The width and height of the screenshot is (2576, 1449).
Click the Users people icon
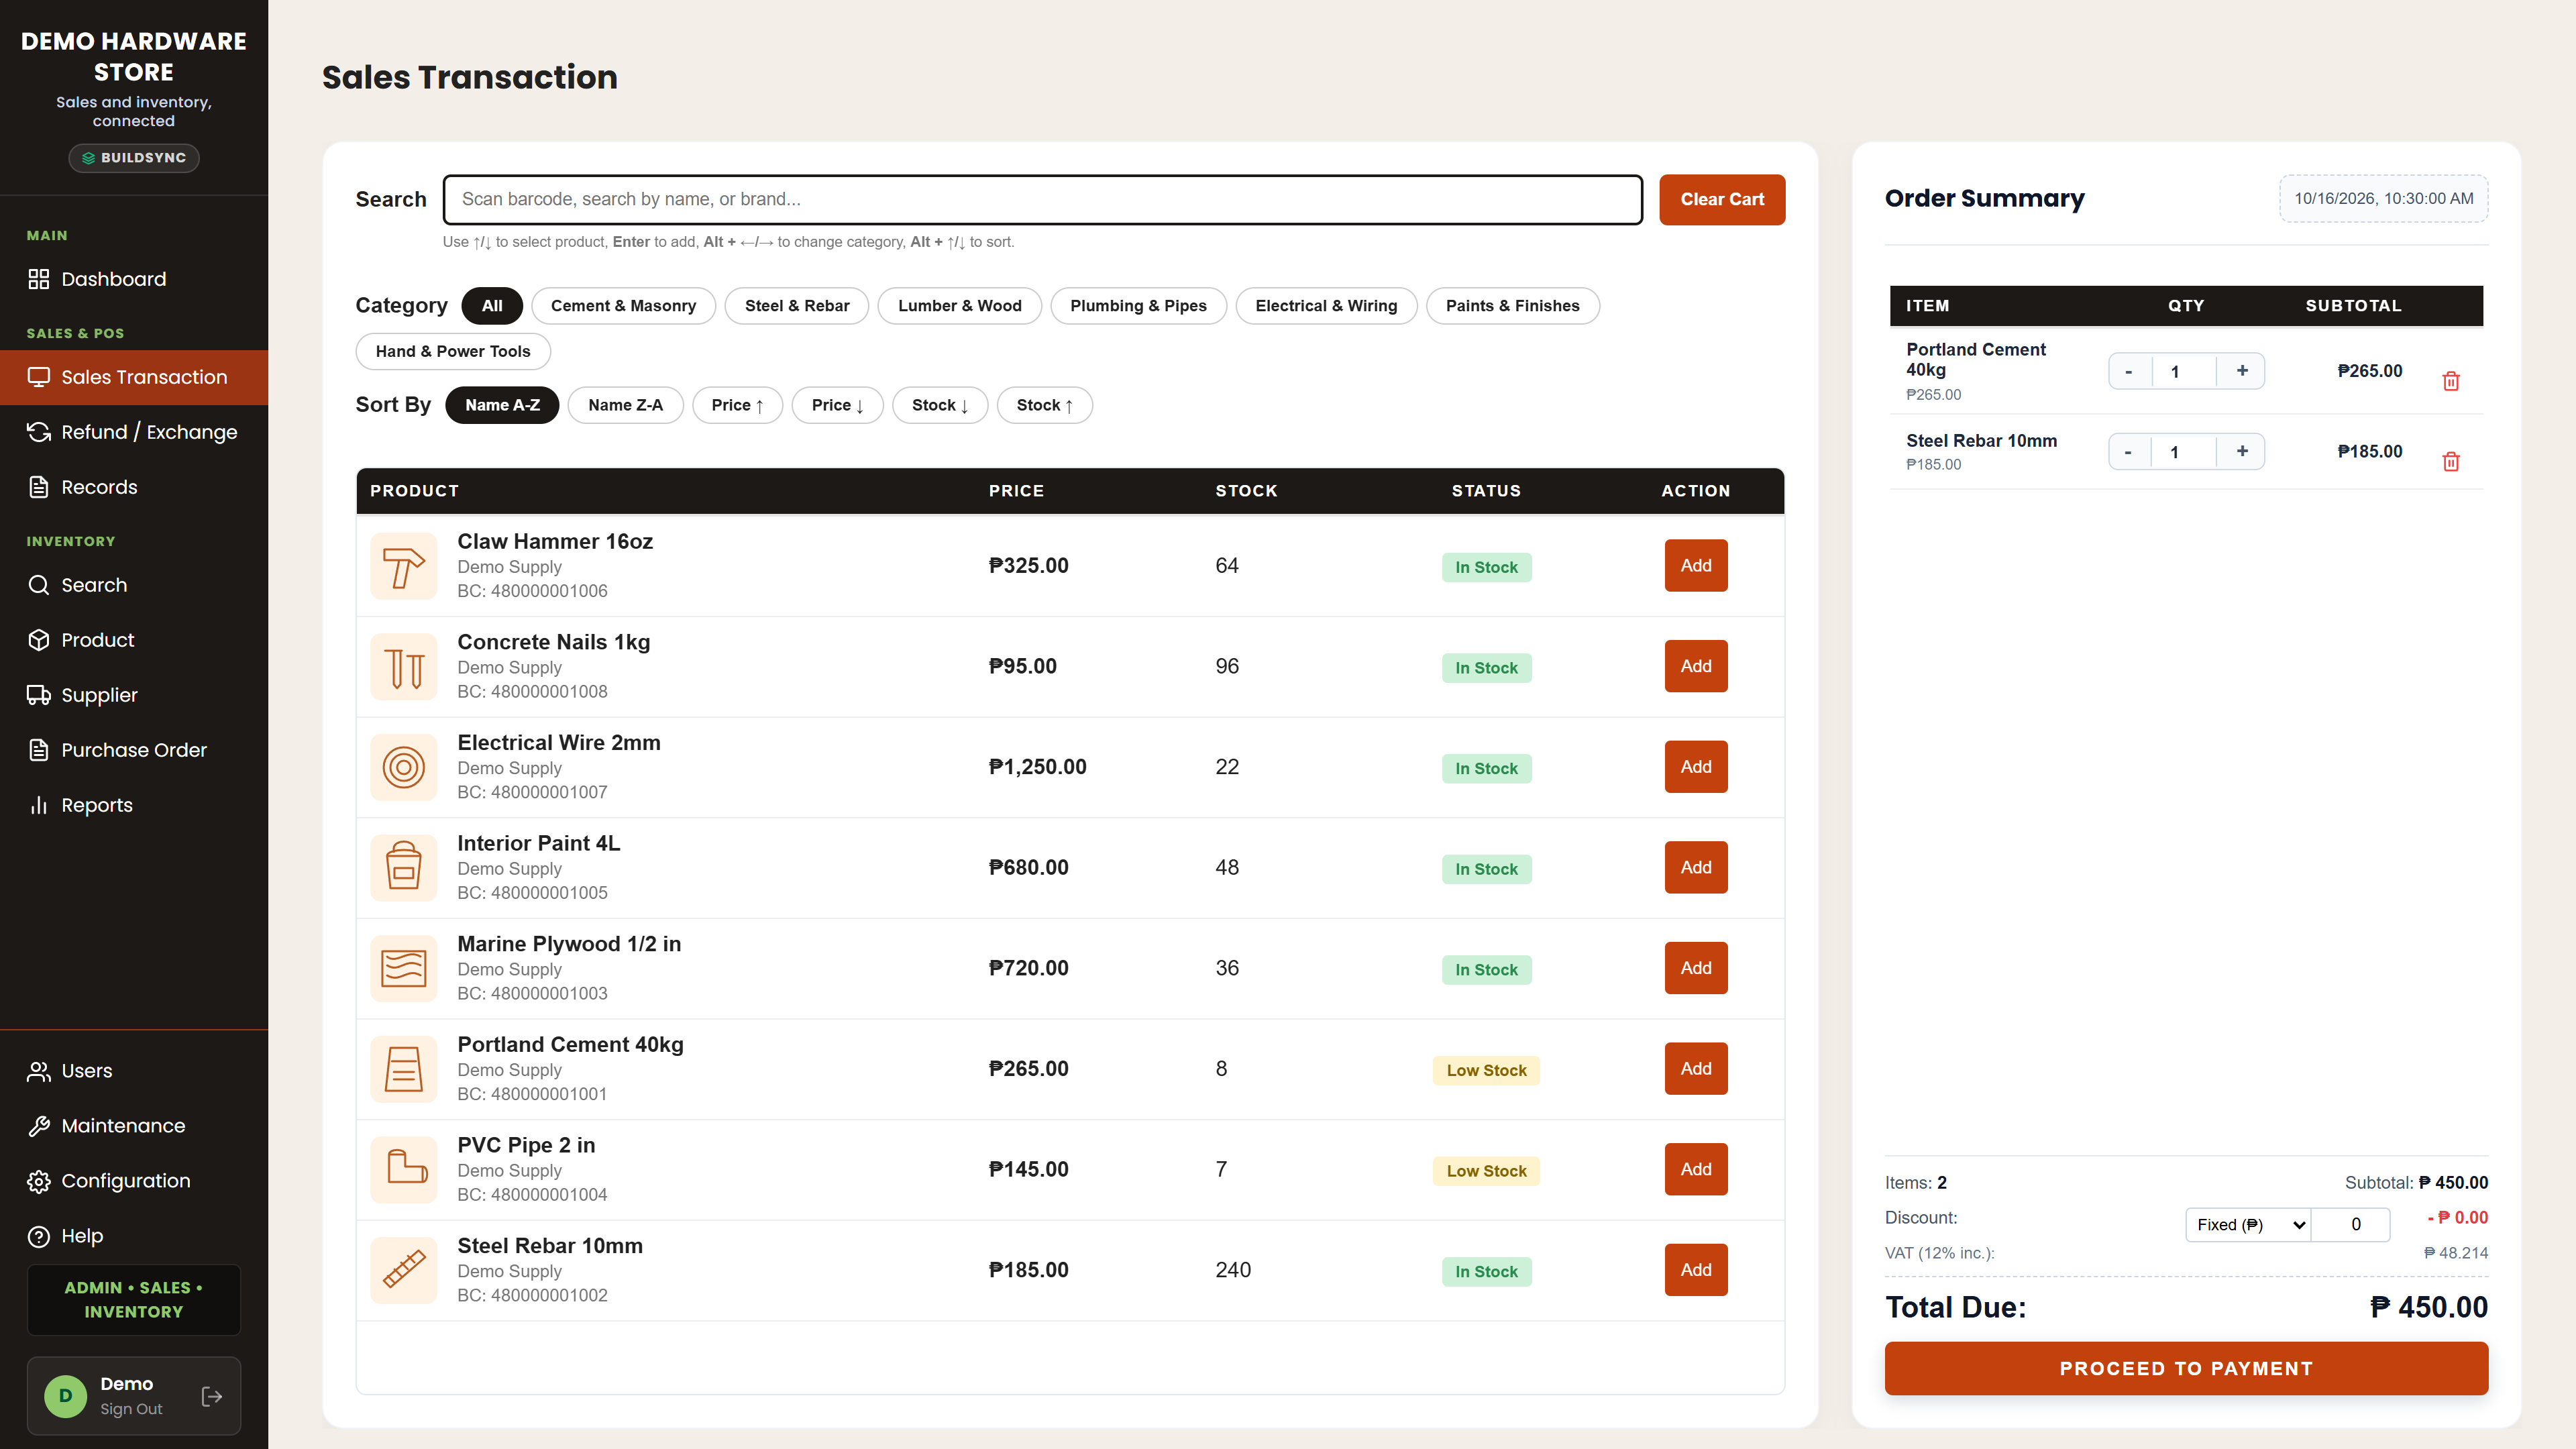(x=38, y=1071)
